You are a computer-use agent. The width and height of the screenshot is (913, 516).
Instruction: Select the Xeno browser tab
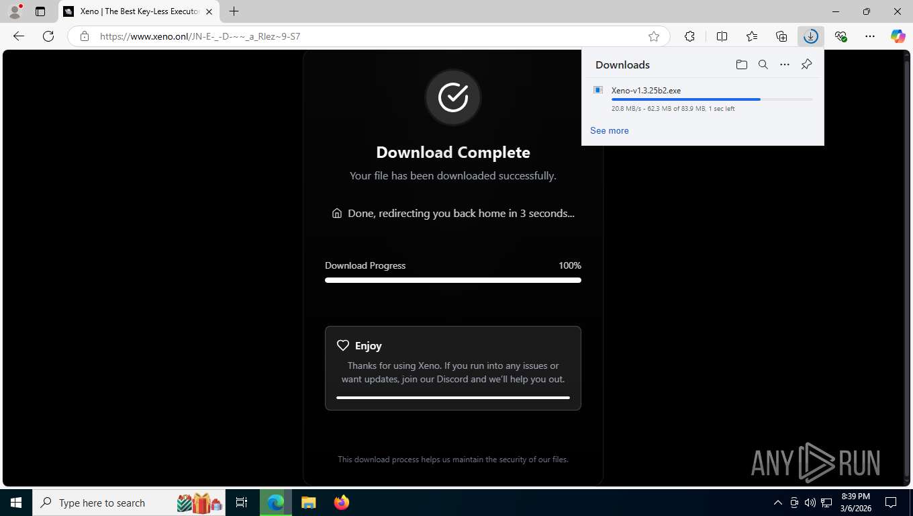coord(139,11)
